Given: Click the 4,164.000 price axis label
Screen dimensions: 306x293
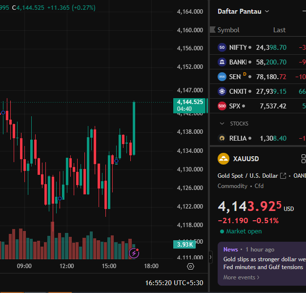Looking at the screenshot, I should pos(190,12).
